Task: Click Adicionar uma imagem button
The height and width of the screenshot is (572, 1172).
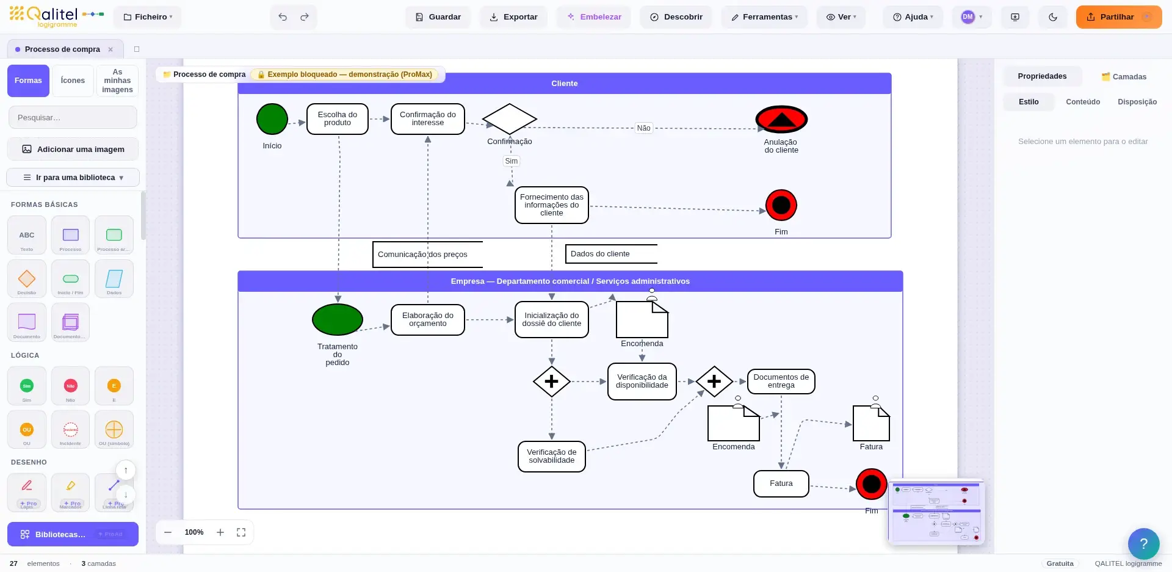Action: click(73, 149)
